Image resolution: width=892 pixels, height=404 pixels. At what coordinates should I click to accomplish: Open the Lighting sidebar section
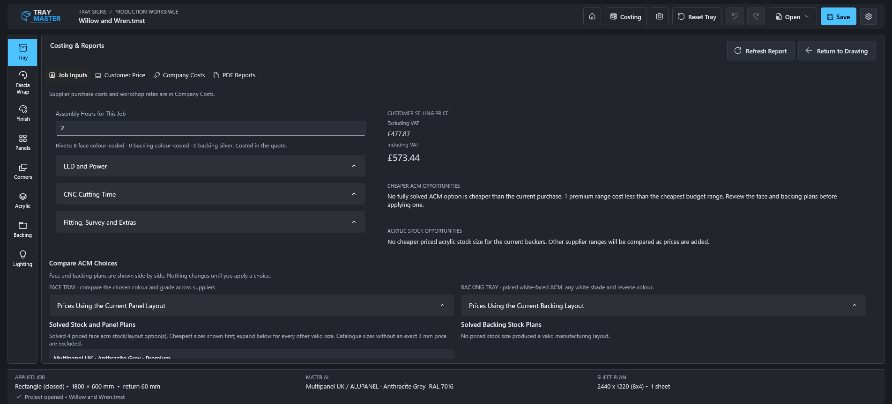pyautogui.click(x=22, y=258)
